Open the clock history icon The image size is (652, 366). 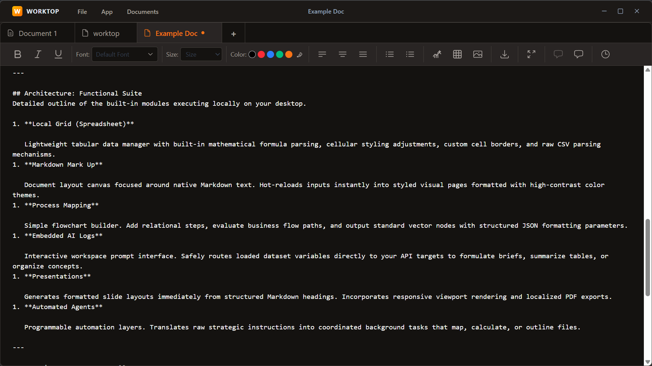[x=605, y=54]
